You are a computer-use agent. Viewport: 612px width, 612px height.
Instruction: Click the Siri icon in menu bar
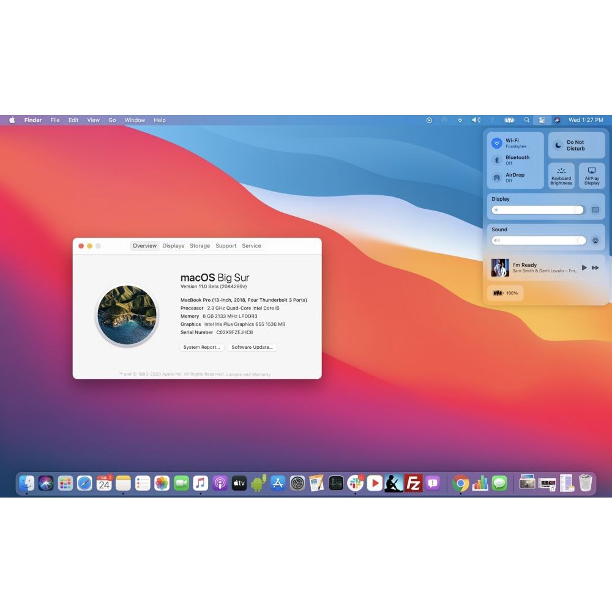click(x=557, y=120)
